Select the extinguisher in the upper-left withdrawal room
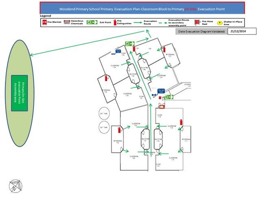264x199 pixels. click(x=106, y=78)
